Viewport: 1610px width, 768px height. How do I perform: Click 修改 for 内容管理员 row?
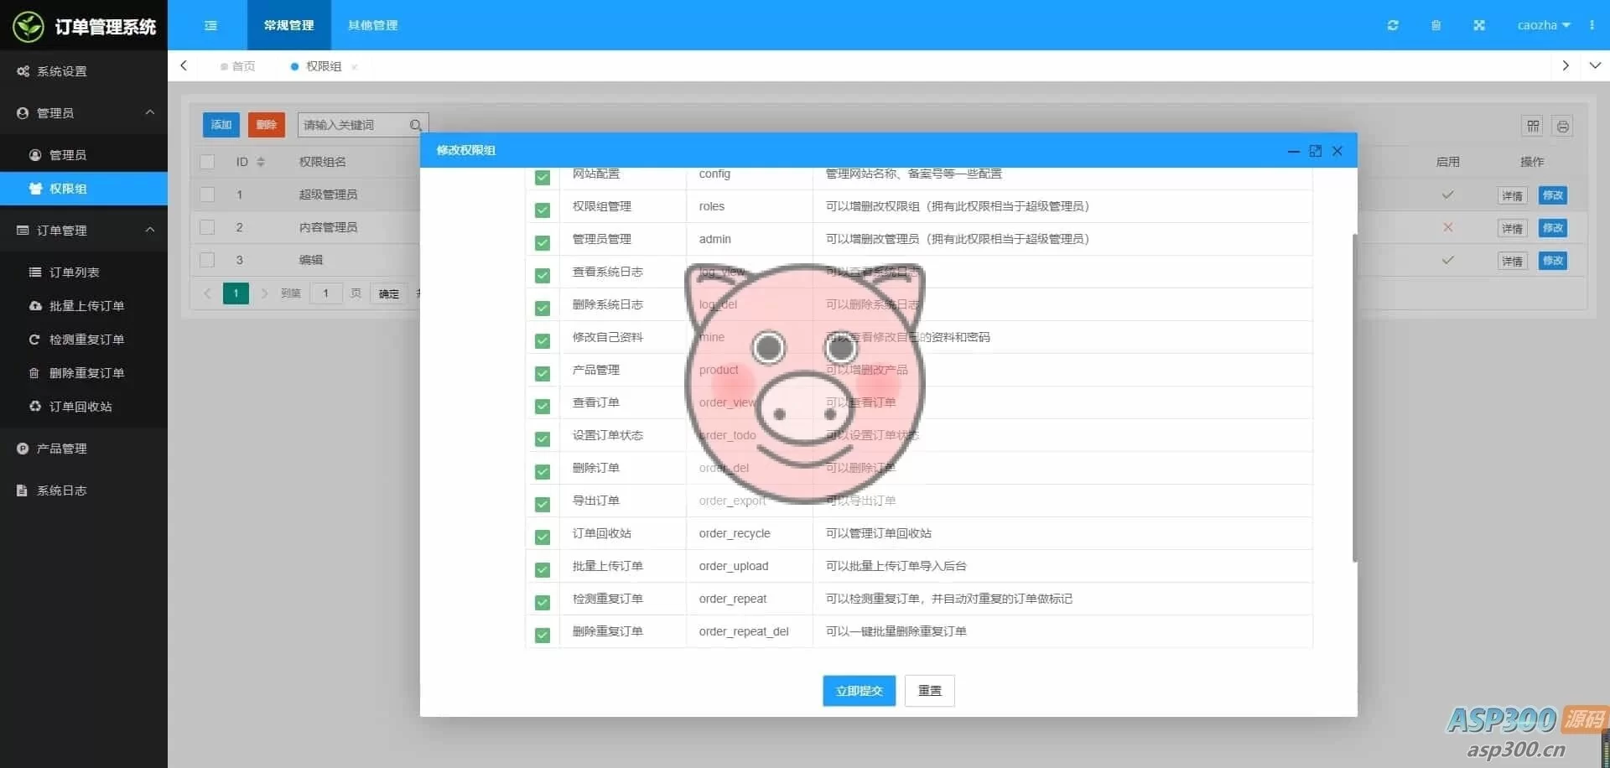tap(1553, 228)
